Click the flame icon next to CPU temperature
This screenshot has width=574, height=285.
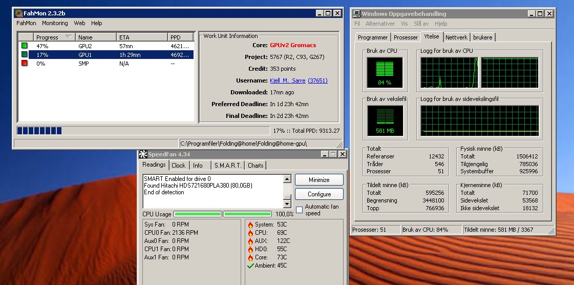click(x=250, y=233)
